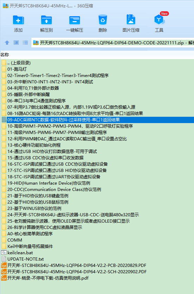Sort by the 名称 column header
Viewport: 194px width, 294px height.
[x=5, y=55]
